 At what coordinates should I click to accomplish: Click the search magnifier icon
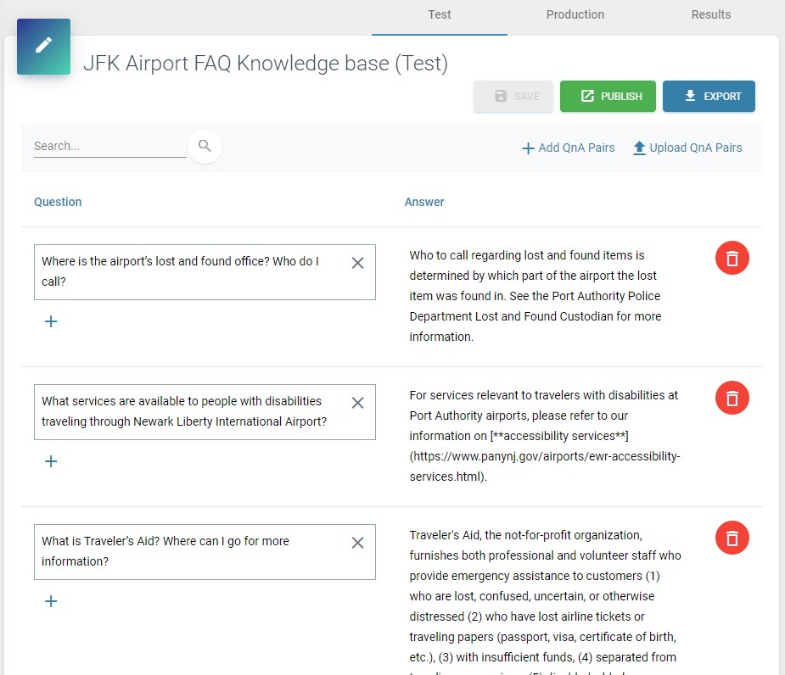205,146
